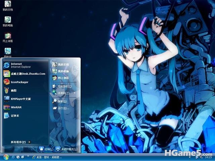The height and width of the screenshot is (161, 215).
Task: Open 我的电脑 desktop icon
Action: tap(8, 21)
